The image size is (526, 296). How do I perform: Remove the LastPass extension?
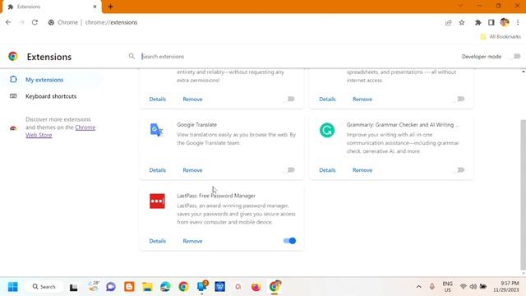192,241
